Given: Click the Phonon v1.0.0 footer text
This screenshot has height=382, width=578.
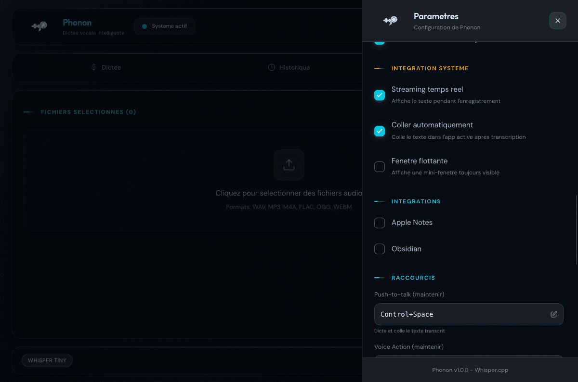Looking at the screenshot, I should (x=470, y=370).
